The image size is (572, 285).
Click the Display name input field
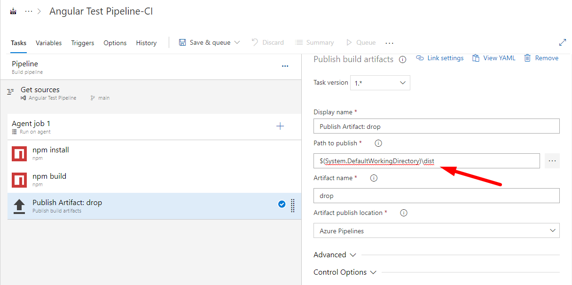(436, 126)
